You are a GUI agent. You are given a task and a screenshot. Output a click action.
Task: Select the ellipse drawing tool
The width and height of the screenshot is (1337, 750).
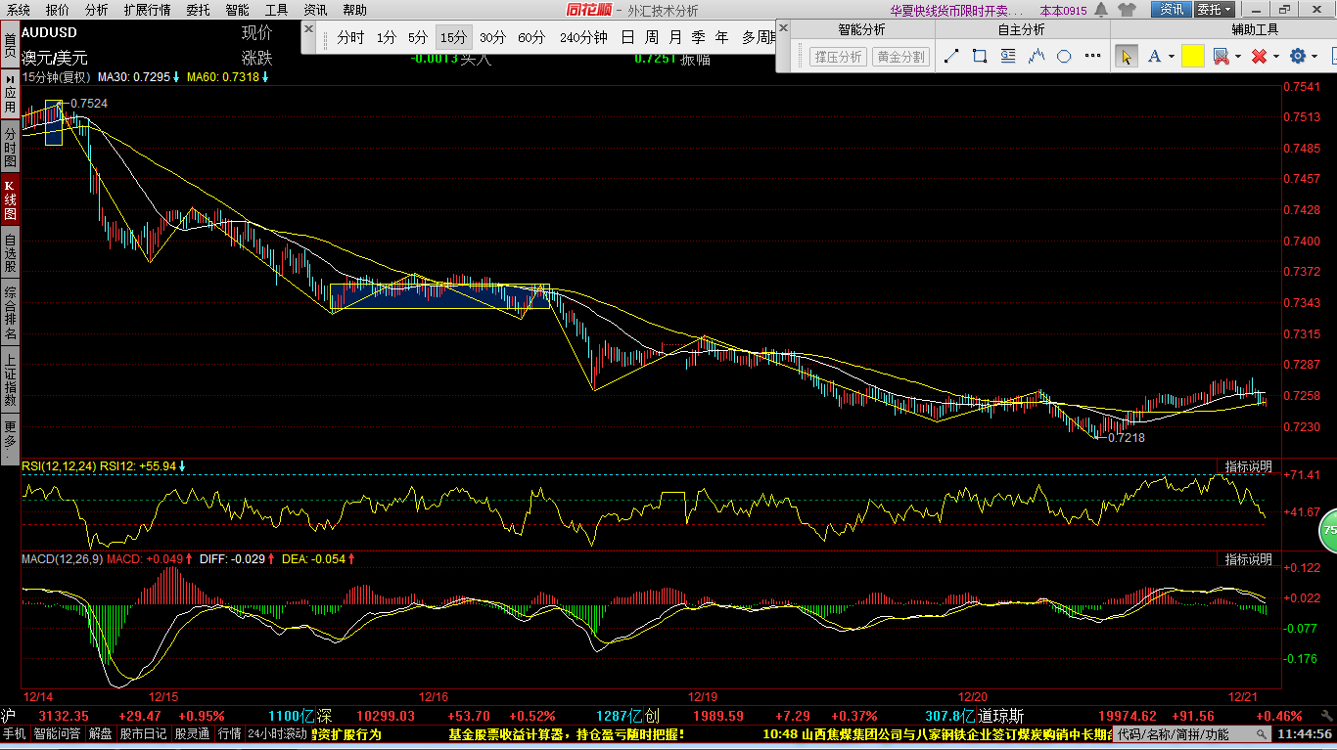point(1065,57)
